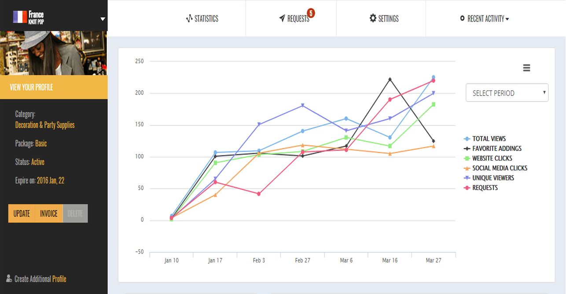Image resolution: width=566 pixels, height=294 pixels.
Task: Click the Settings gear icon
Action: [x=373, y=18]
